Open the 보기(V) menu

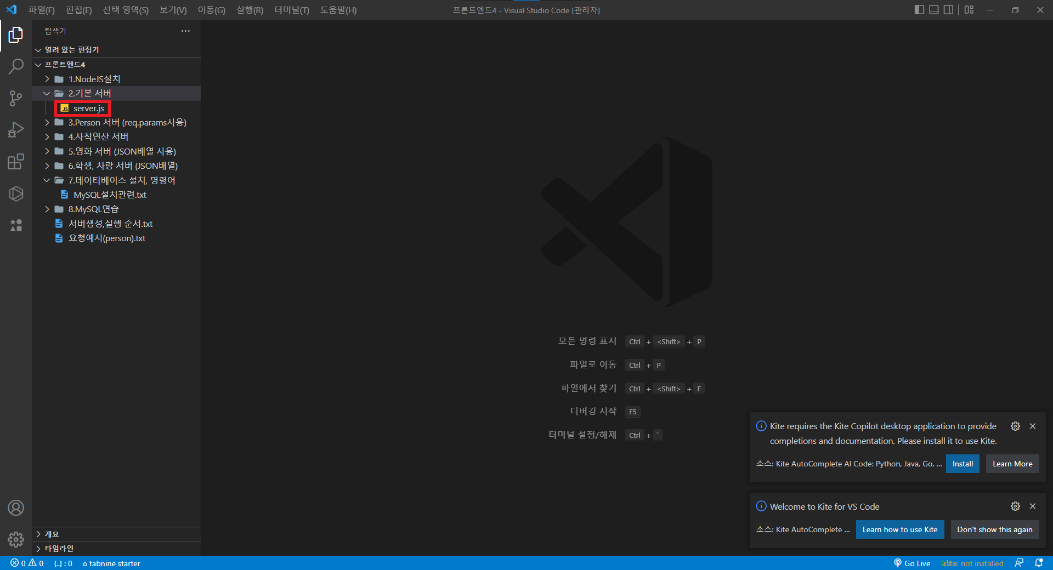point(173,10)
